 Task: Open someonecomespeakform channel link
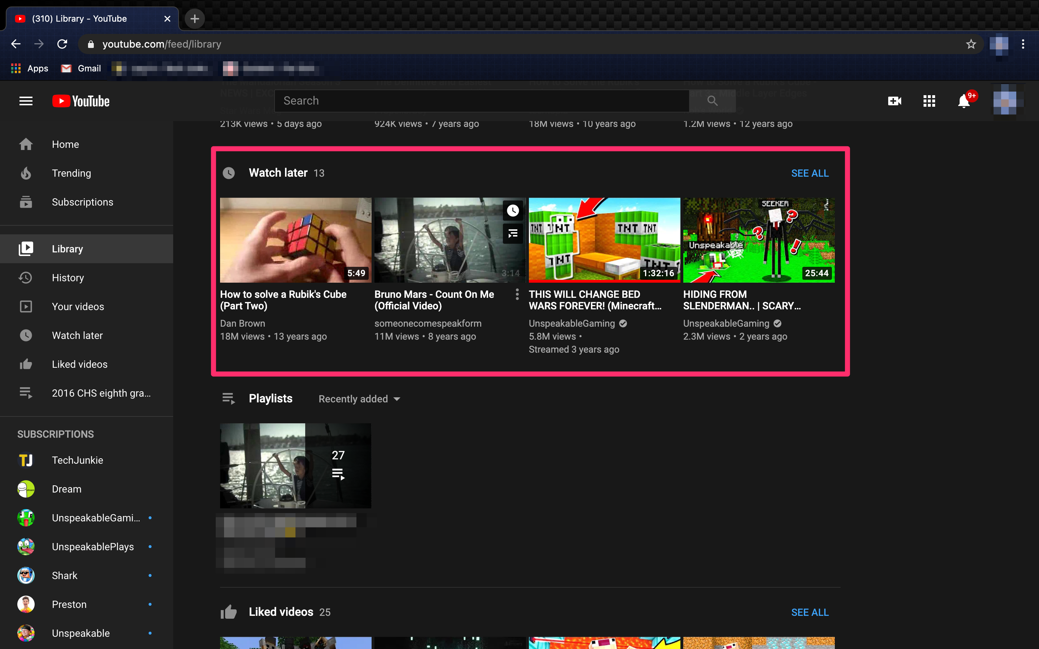[x=428, y=323]
